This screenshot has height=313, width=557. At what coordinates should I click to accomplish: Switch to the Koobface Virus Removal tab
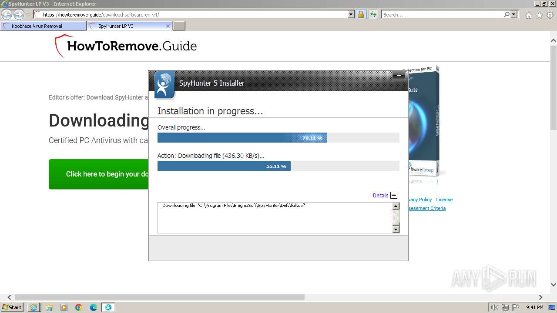coord(44,26)
